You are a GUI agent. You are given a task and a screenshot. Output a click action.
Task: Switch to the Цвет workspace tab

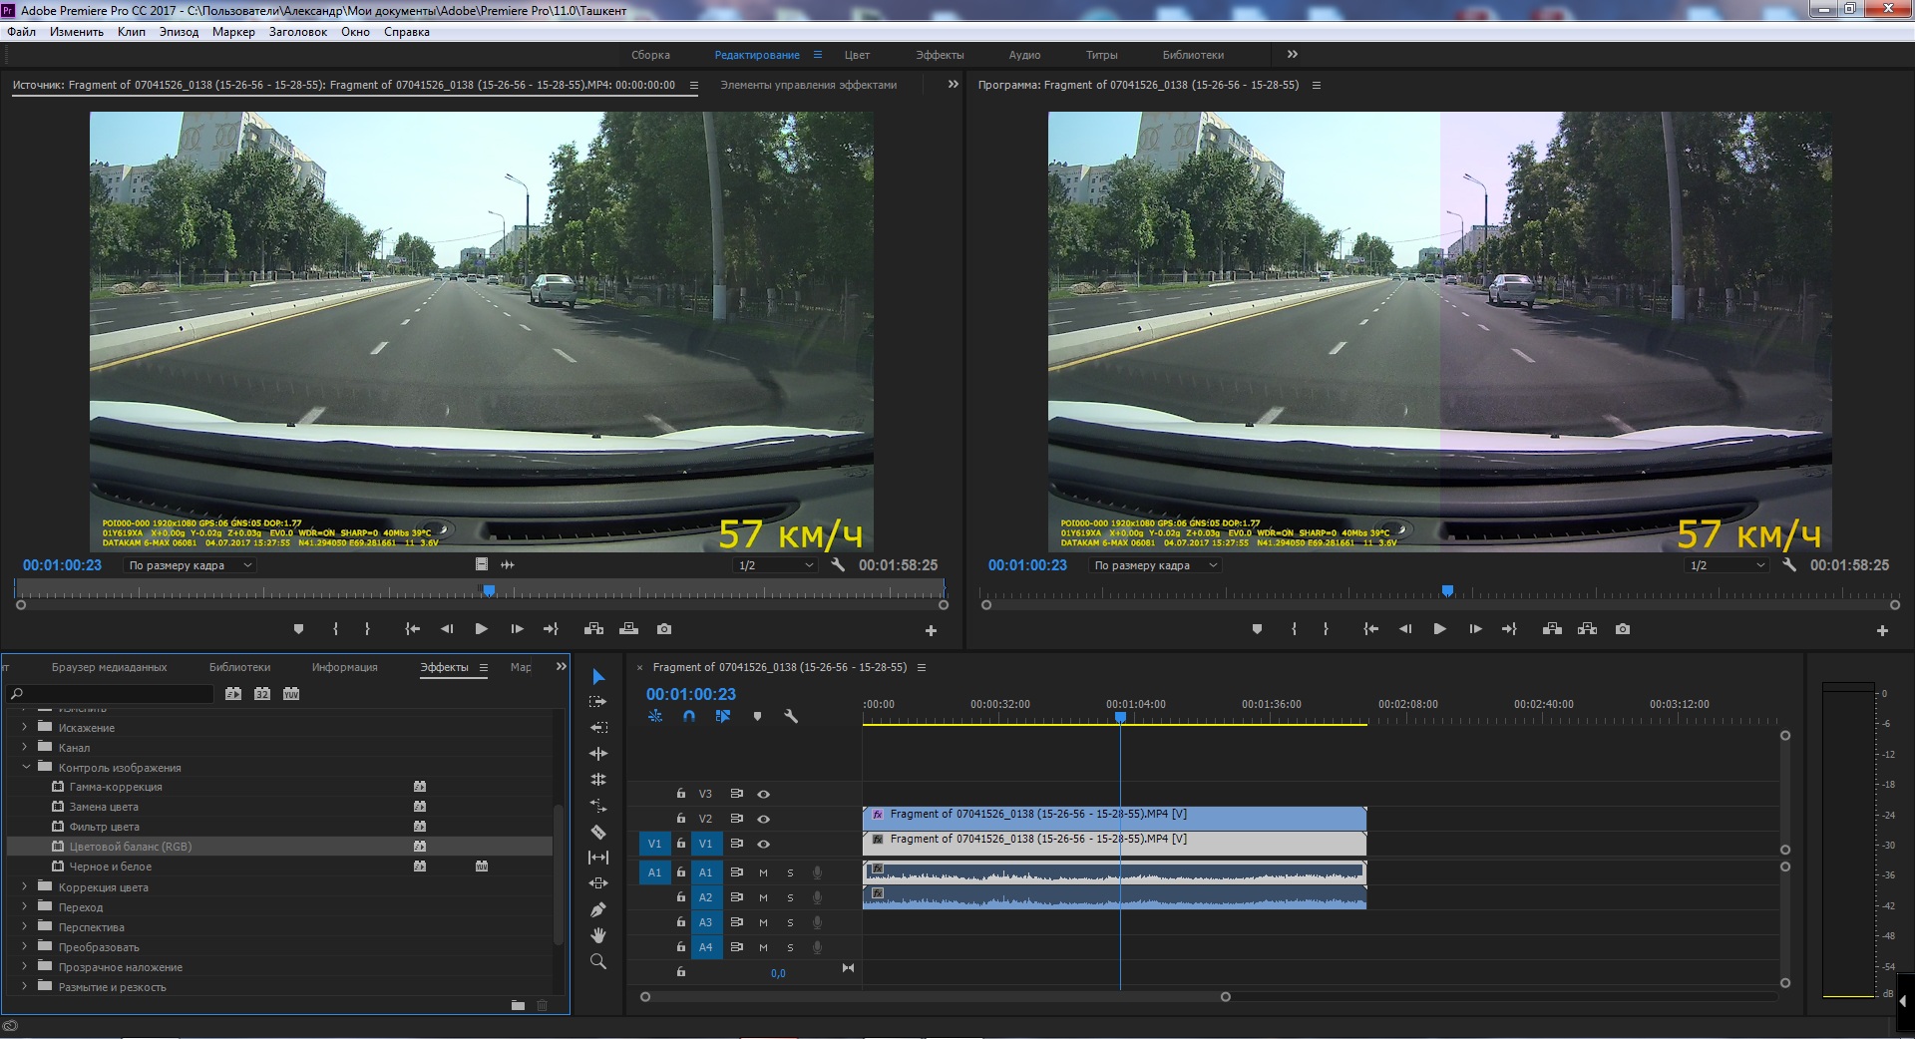pos(857,55)
